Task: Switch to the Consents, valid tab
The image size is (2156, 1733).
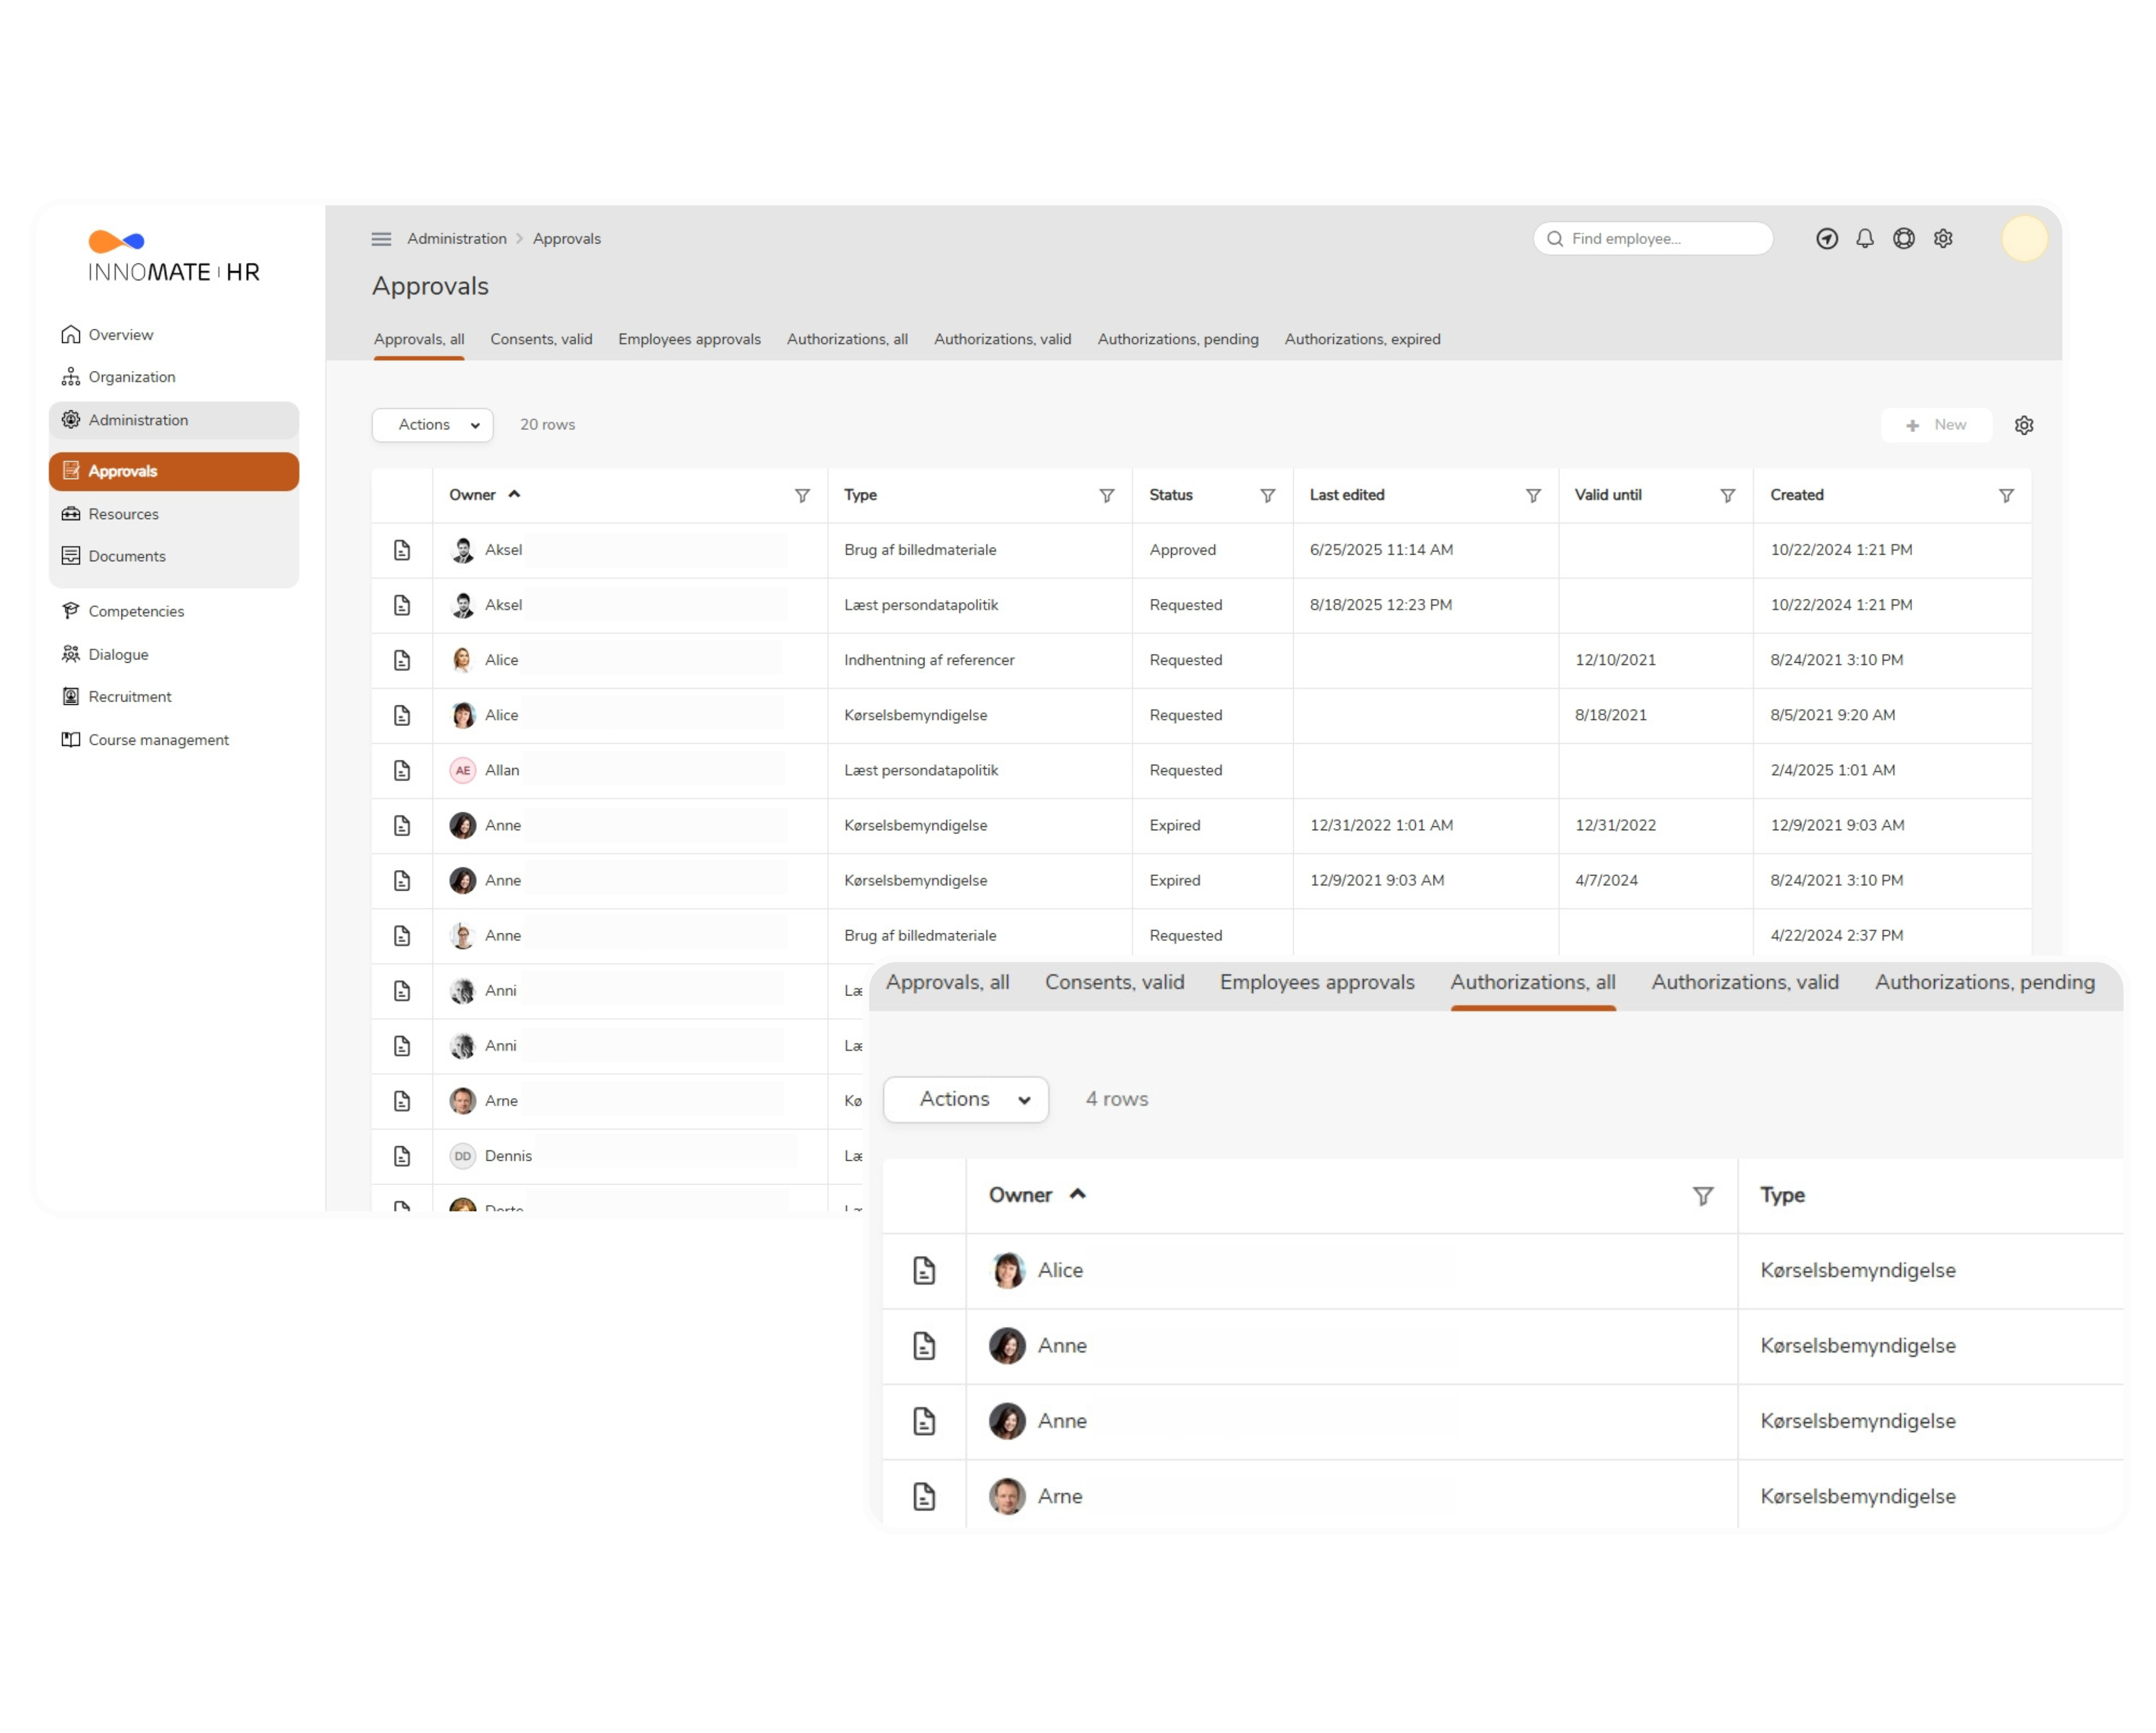Action: point(541,339)
